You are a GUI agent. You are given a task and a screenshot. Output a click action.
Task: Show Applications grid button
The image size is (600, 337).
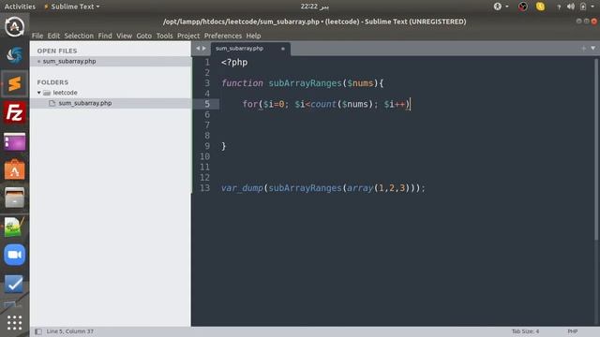(x=15, y=323)
